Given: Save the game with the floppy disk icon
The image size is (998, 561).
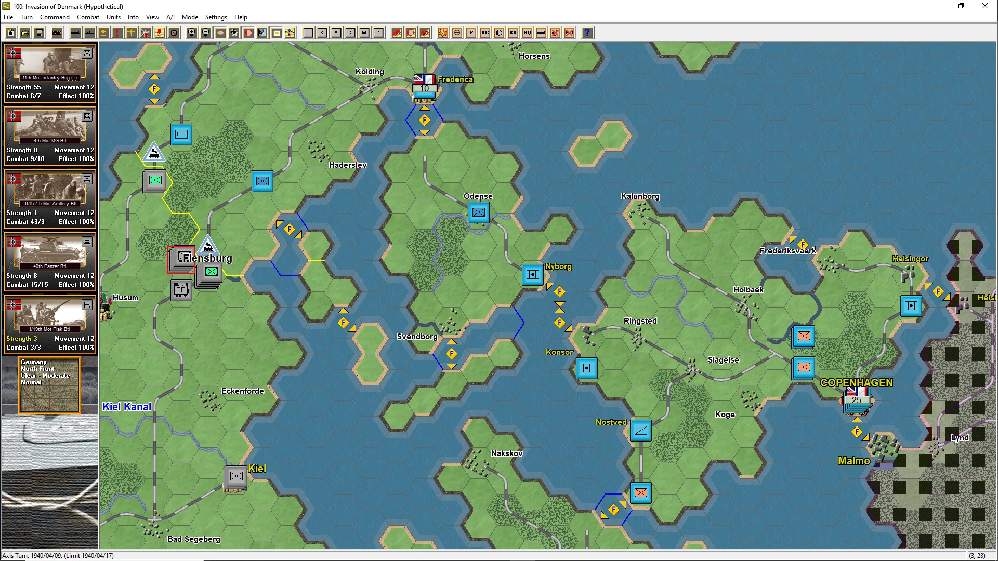Looking at the screenshot, I should coord(39,33).
